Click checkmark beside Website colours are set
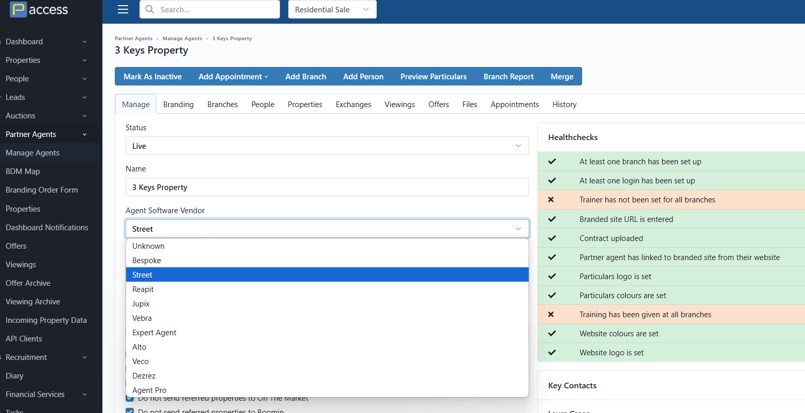805x413 pixels. (x=552, y=333)
